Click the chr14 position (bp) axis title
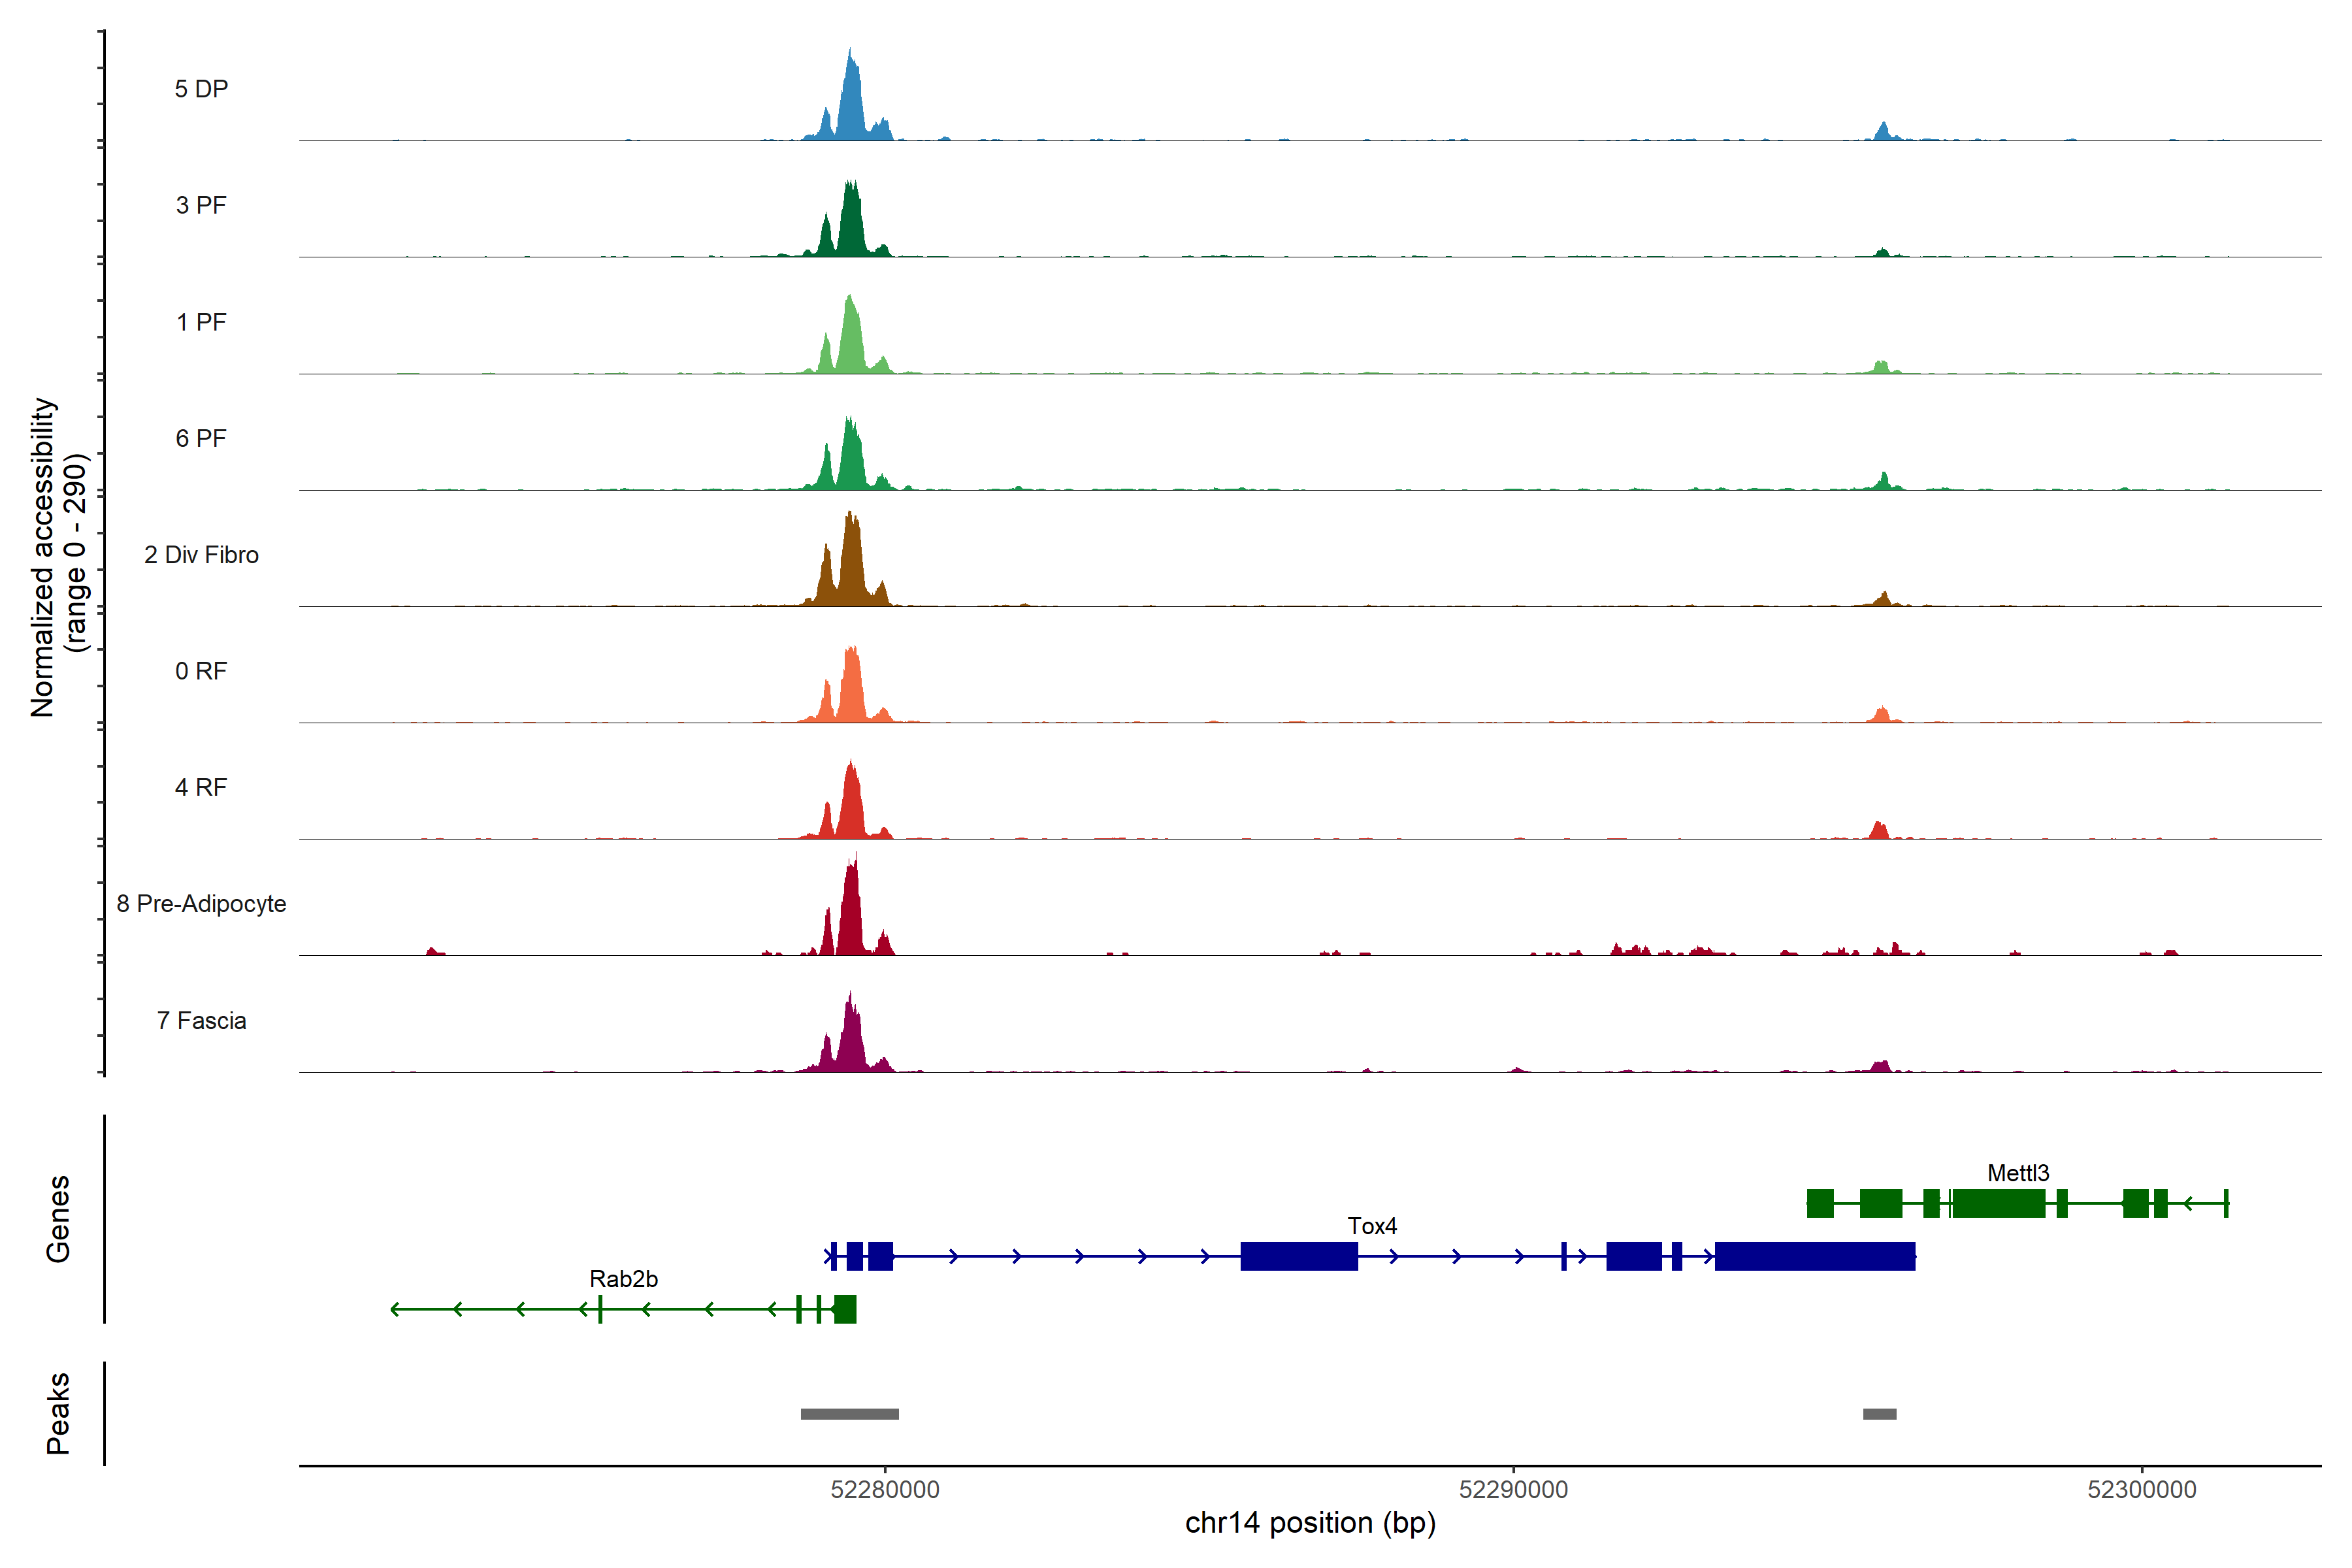2352x1568 pixels. point(1310,1523)
